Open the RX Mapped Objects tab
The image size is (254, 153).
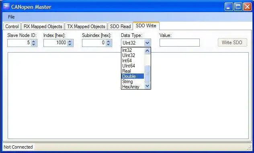click(x=43, y=27)
